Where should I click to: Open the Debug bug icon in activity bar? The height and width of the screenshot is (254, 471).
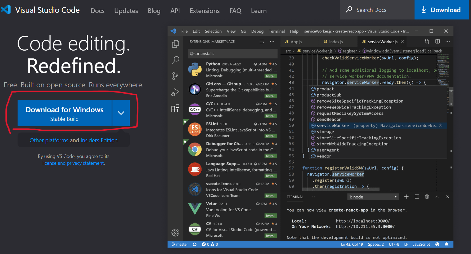(175, 92)
